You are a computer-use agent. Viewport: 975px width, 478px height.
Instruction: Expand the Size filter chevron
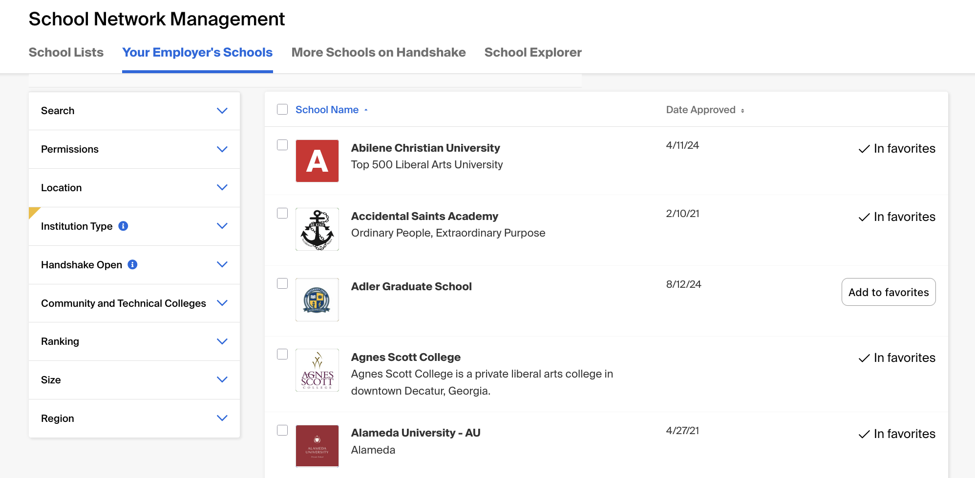222,379
